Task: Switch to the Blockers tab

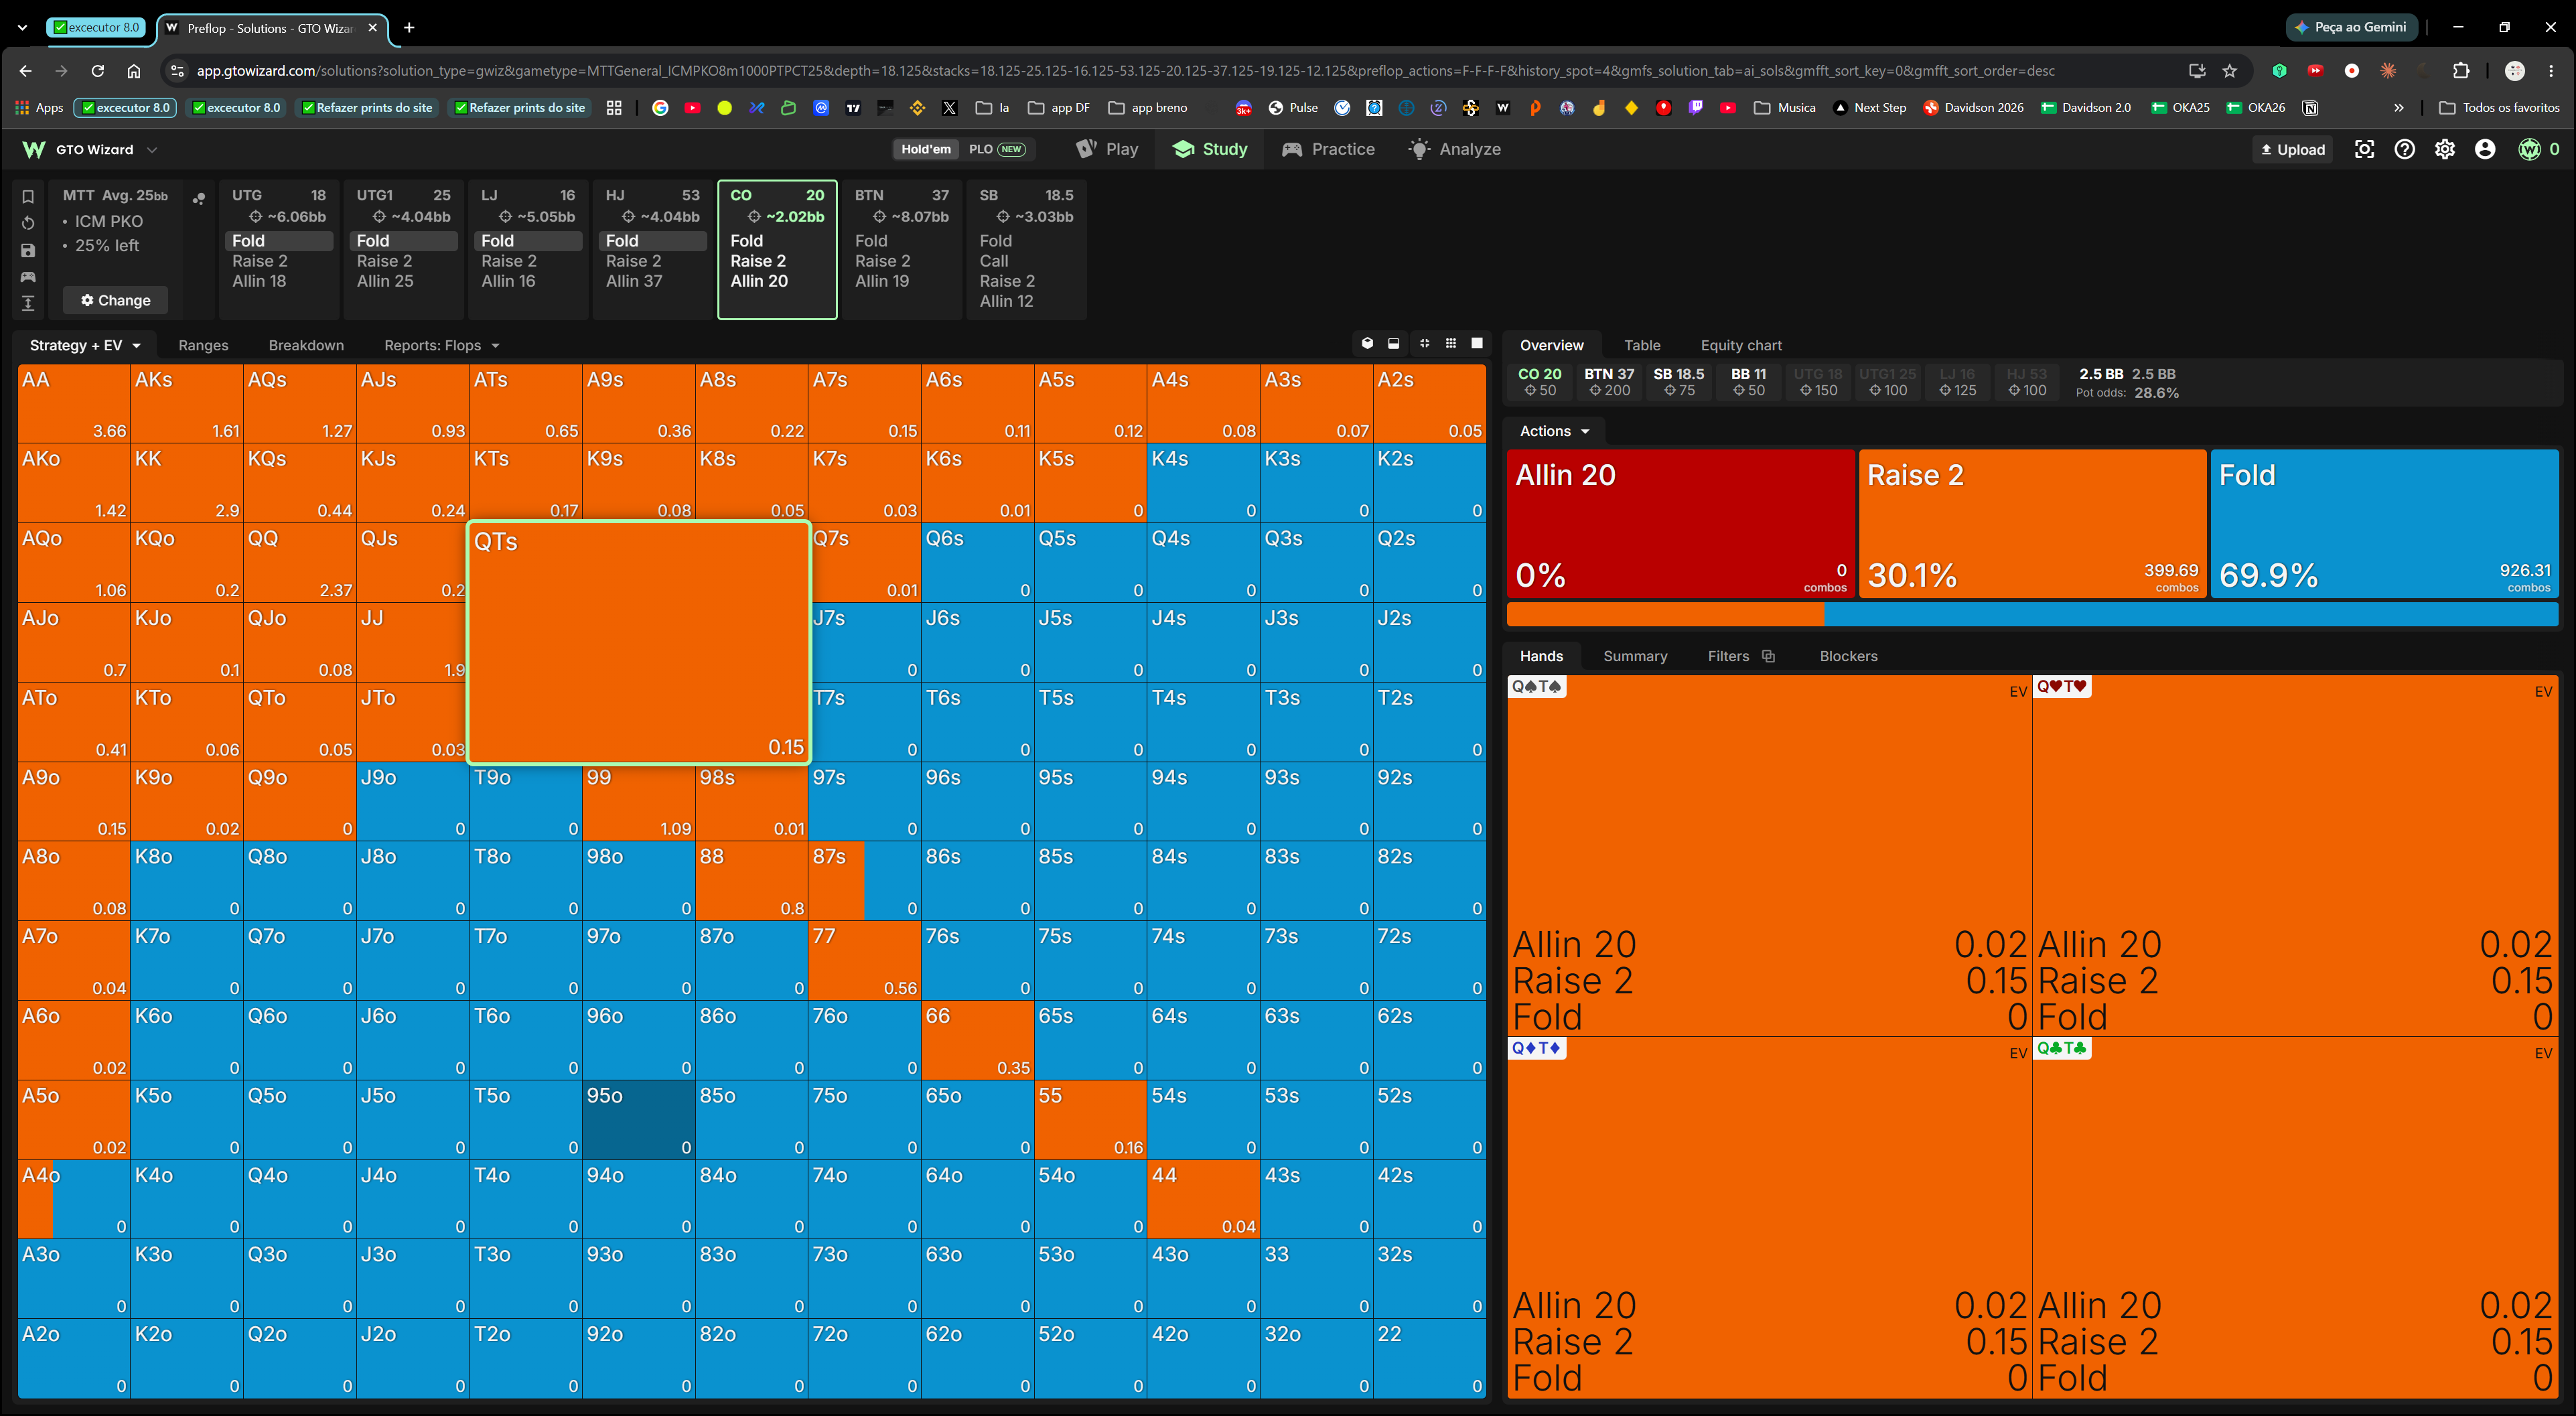Action: [1848, 656]
